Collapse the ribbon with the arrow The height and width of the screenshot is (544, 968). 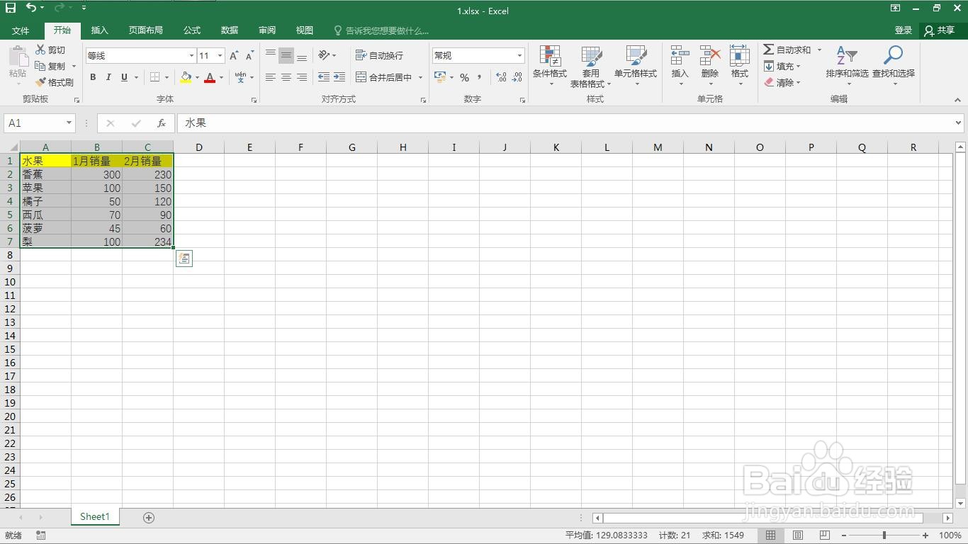point(958,100)
